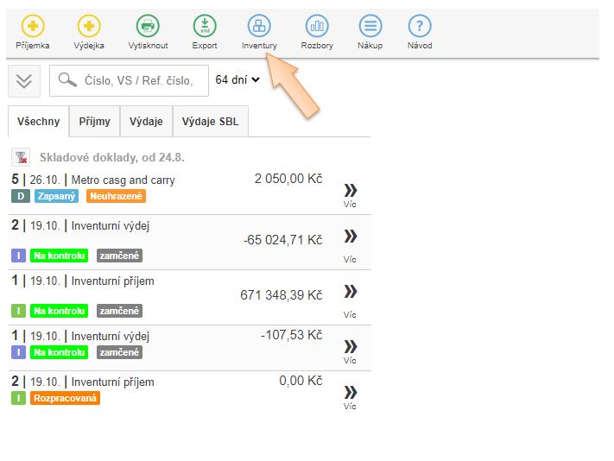
Task: Select the Všechny tab
Action: [39, 122]
